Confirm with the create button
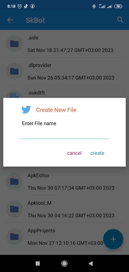129x272 pixels. (x=97, y=153)
